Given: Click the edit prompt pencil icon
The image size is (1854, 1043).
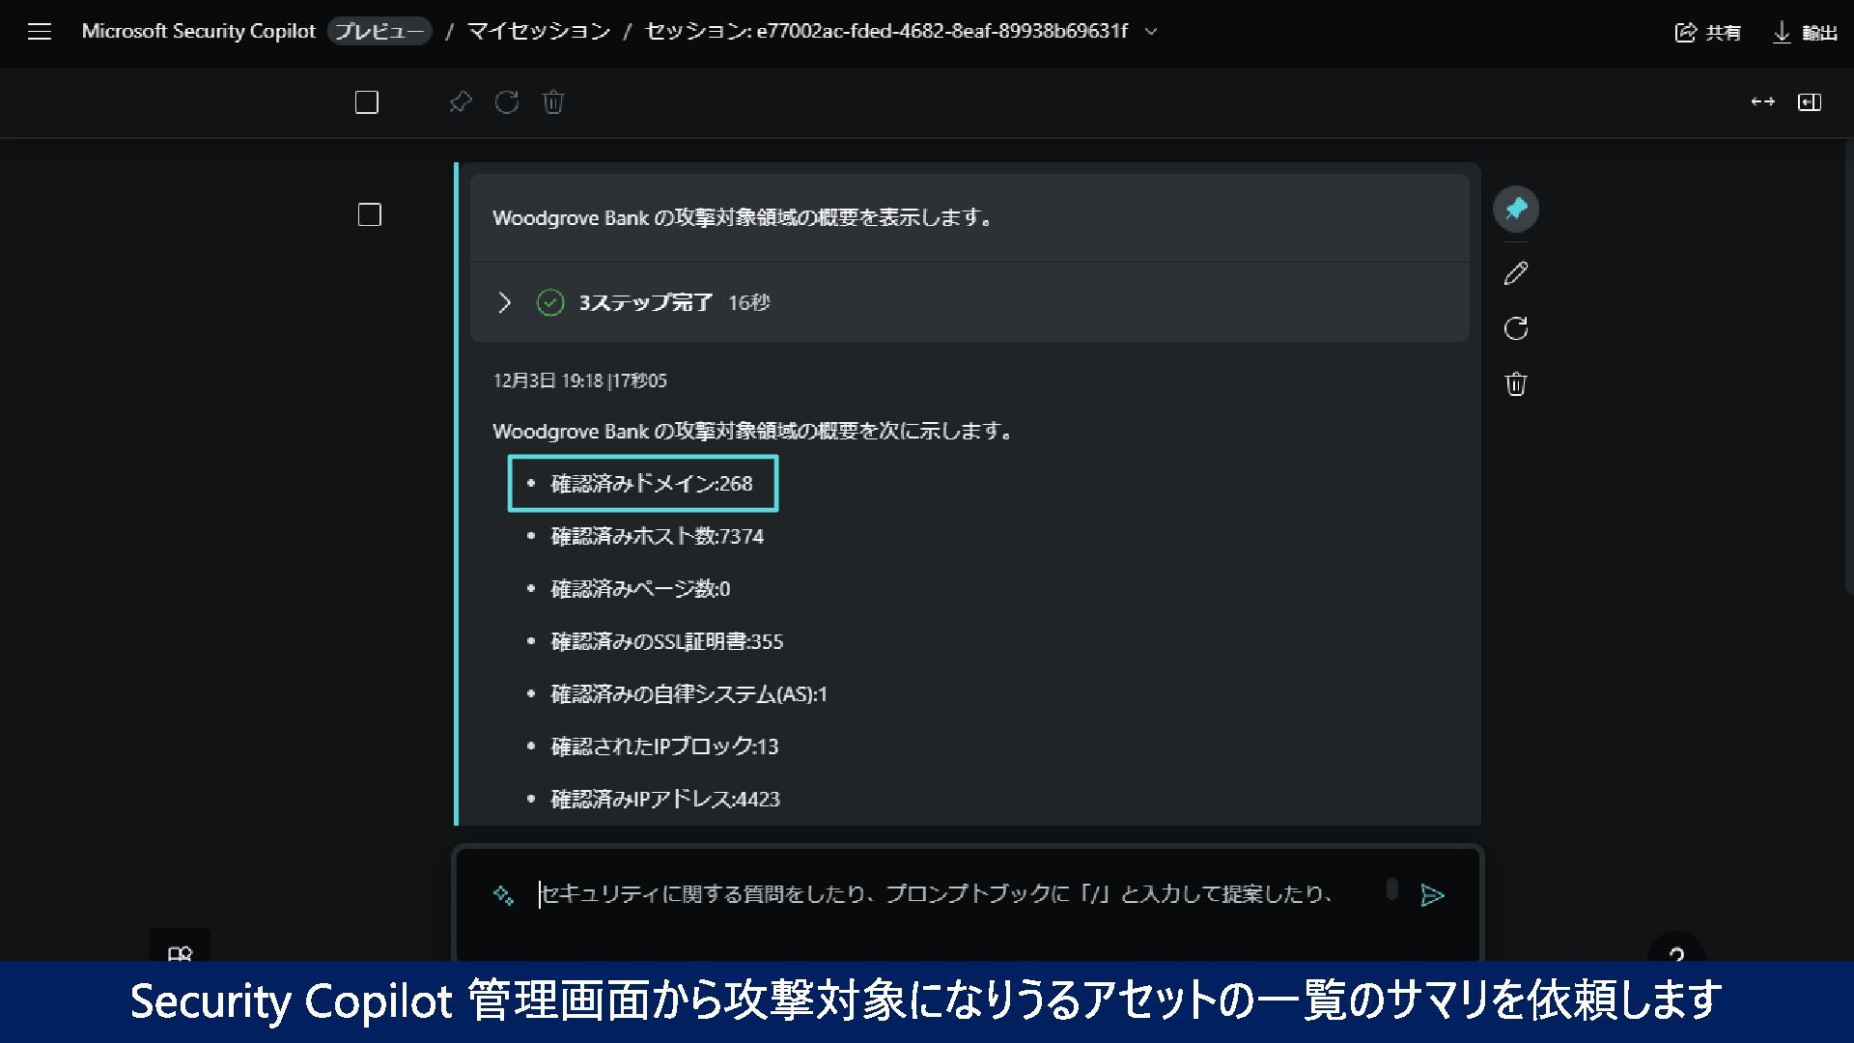Looking at the screenshot, I should click(1515, 274).
